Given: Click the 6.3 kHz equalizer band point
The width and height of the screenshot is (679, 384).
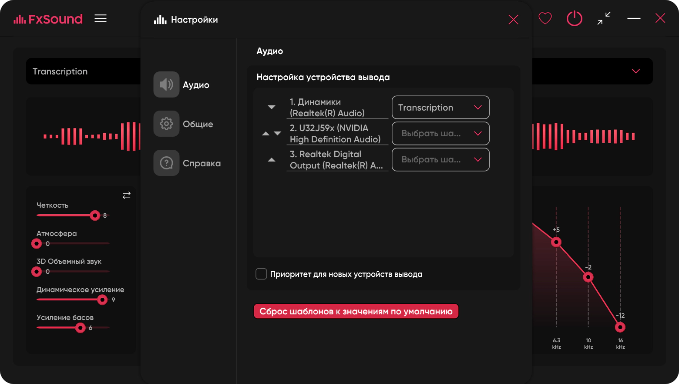Looking at the screenshot, I should (x=556, y=242).
